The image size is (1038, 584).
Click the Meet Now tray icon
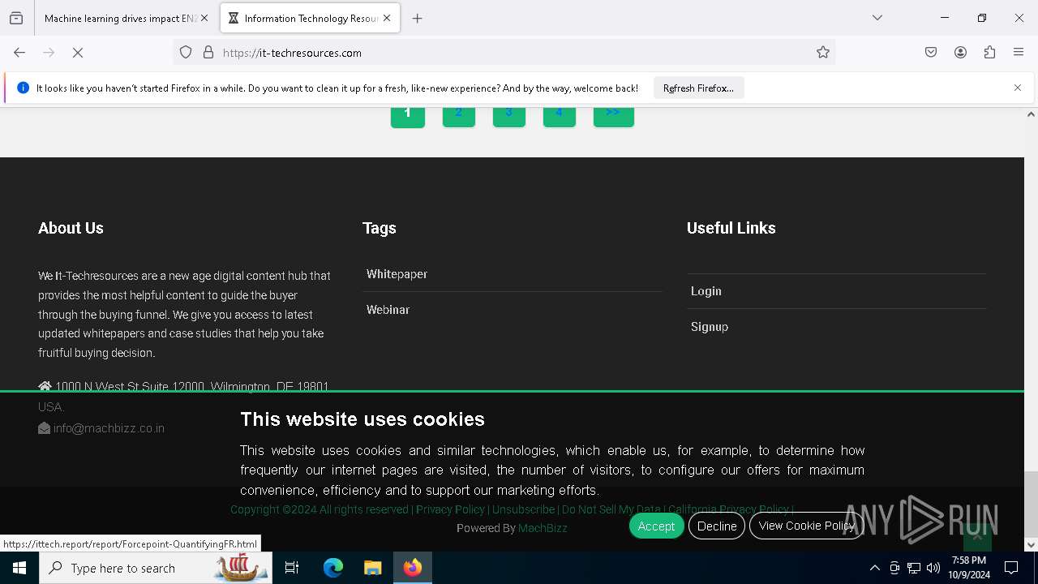(894, 568)
